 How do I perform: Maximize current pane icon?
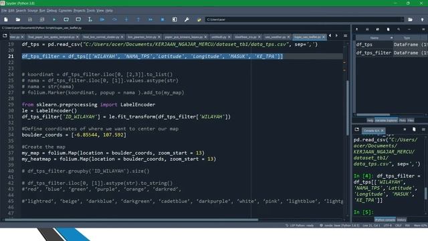coord(175,19)
